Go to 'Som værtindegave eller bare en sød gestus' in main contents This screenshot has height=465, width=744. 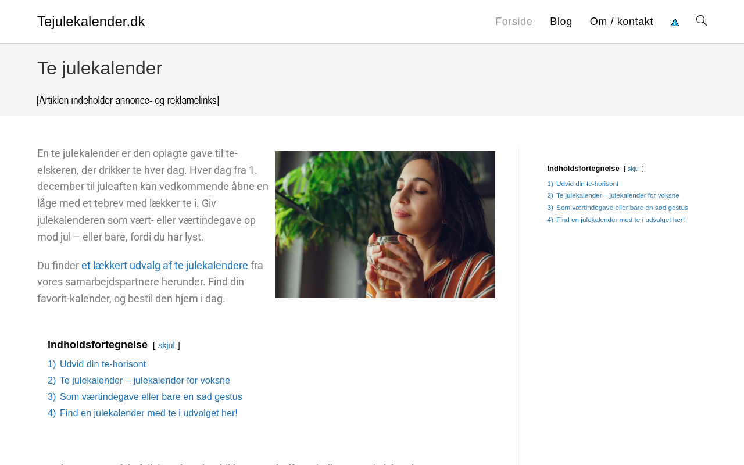pyautogui.click(x=151, y=397)
